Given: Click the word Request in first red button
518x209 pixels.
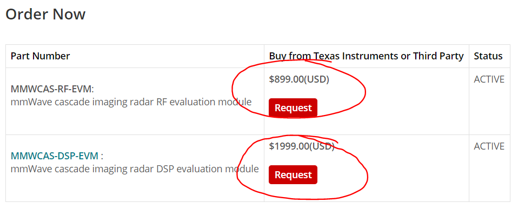Looking at the screenshot, I should [293, 108].
